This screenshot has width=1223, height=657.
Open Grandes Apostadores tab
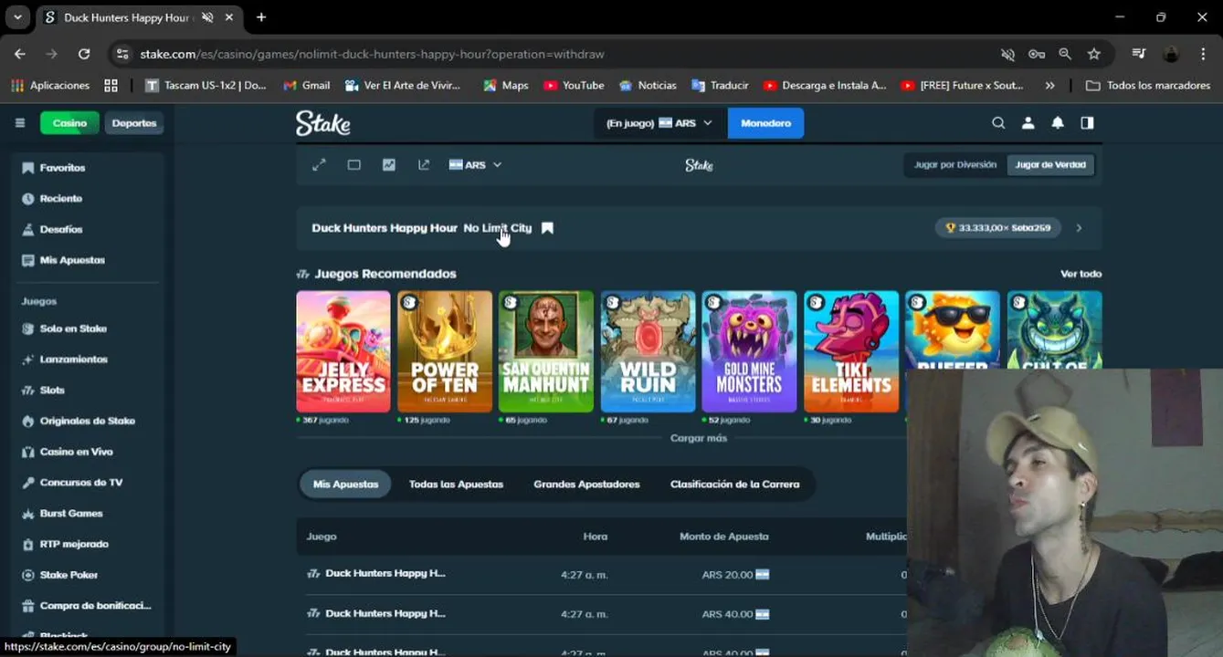coord(586,485)
